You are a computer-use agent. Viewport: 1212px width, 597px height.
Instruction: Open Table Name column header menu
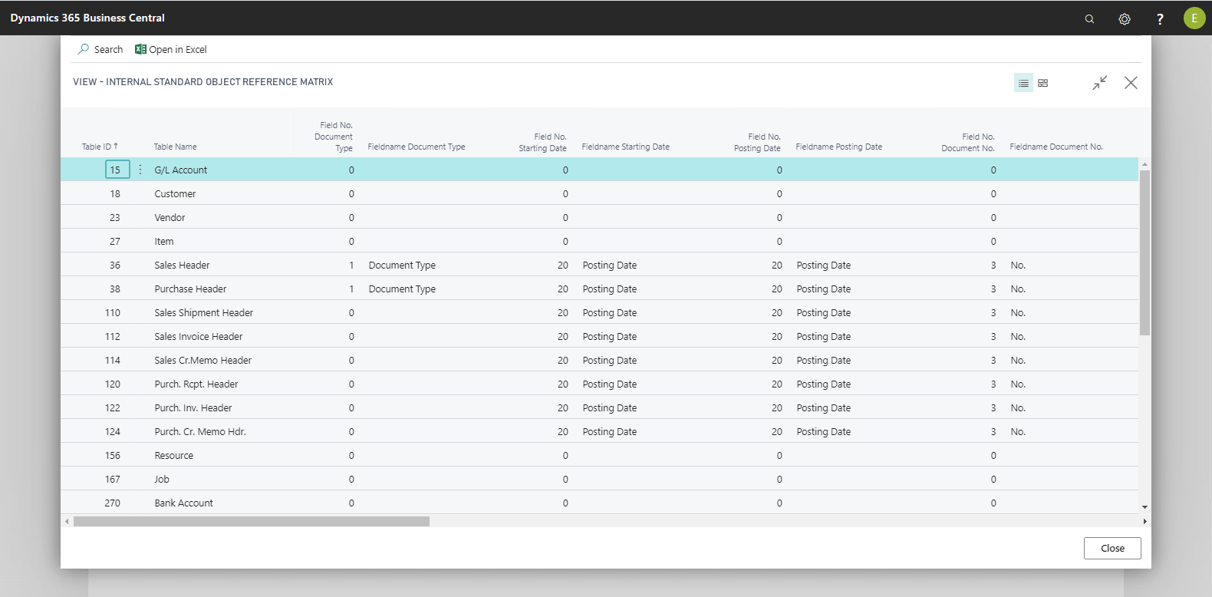[x=175, y=147]
